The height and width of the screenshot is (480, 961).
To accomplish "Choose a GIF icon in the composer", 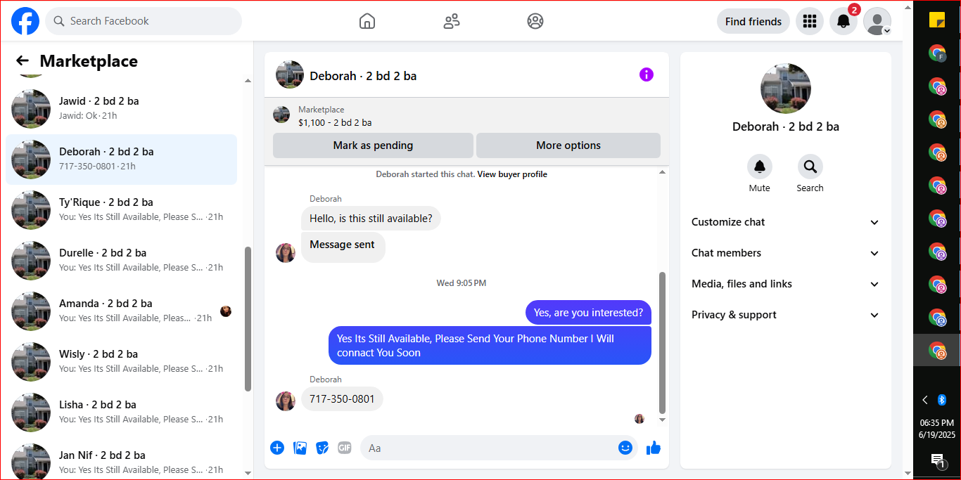I will tap(344, 448).
